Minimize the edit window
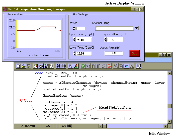Image resolution: width=179 pixels, height=138 pixels. tap(160, 55)
